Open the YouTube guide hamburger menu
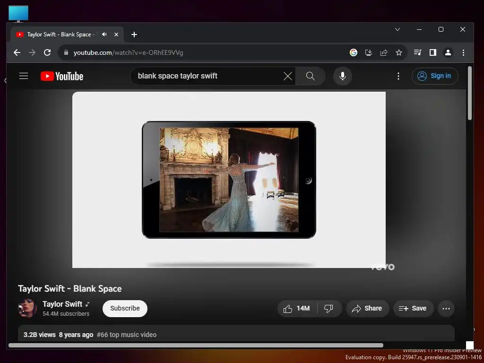Viewport: 484px width, 363px height. click(x=24, y=76)
